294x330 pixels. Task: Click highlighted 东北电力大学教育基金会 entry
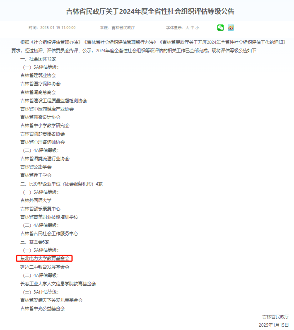[44, 258]
